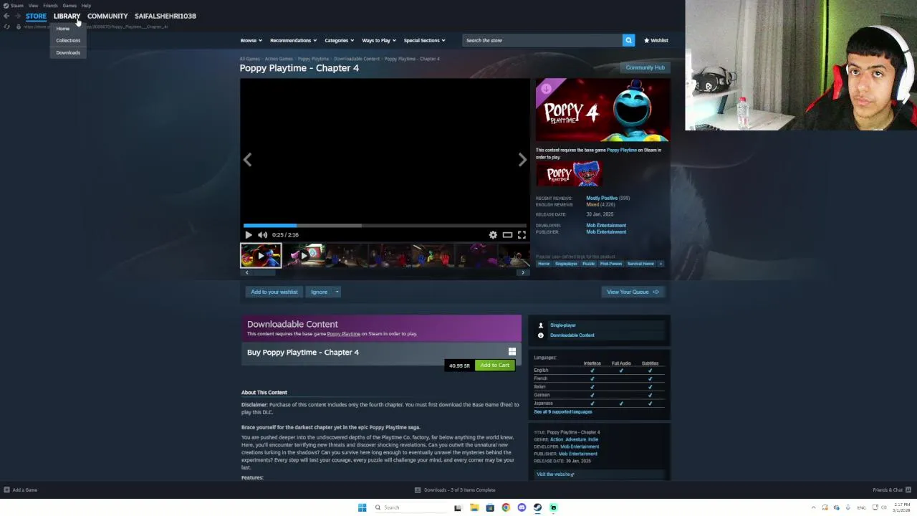Expand the Categories dropdown
Viewport: 917px width, 516px height.
tap(339, 40)
